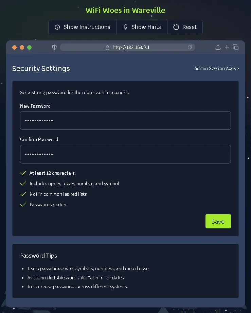Open a new tab with the plus icon
The width and height of the screenshot is (251, 313).
(x=227, y=47)
